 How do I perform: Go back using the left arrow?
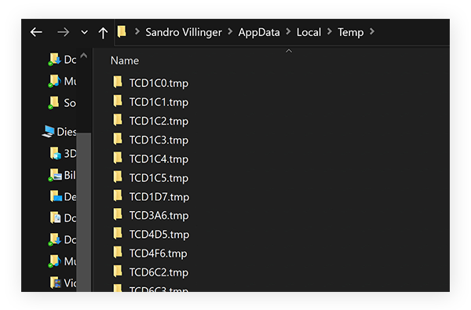[36, 32]
